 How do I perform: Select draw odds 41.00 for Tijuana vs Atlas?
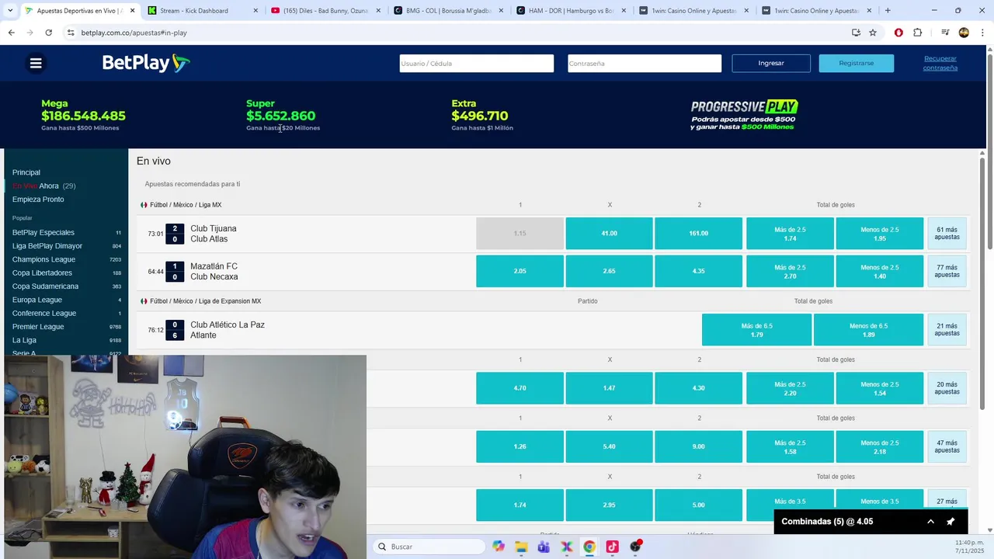(x=609, y=233)
